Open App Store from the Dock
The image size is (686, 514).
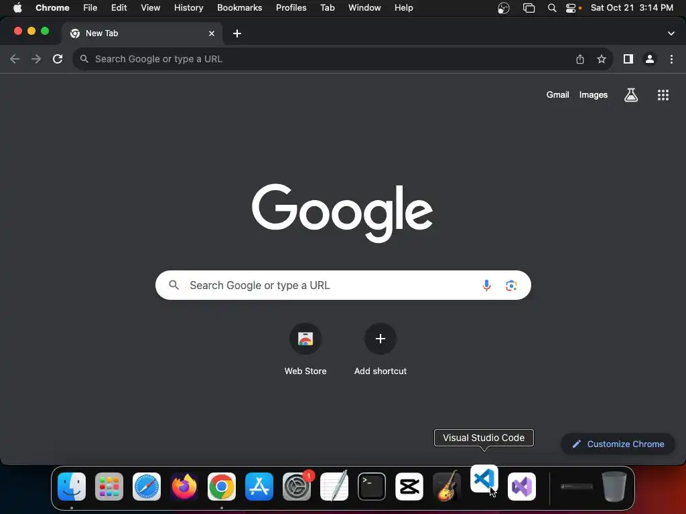259,487
